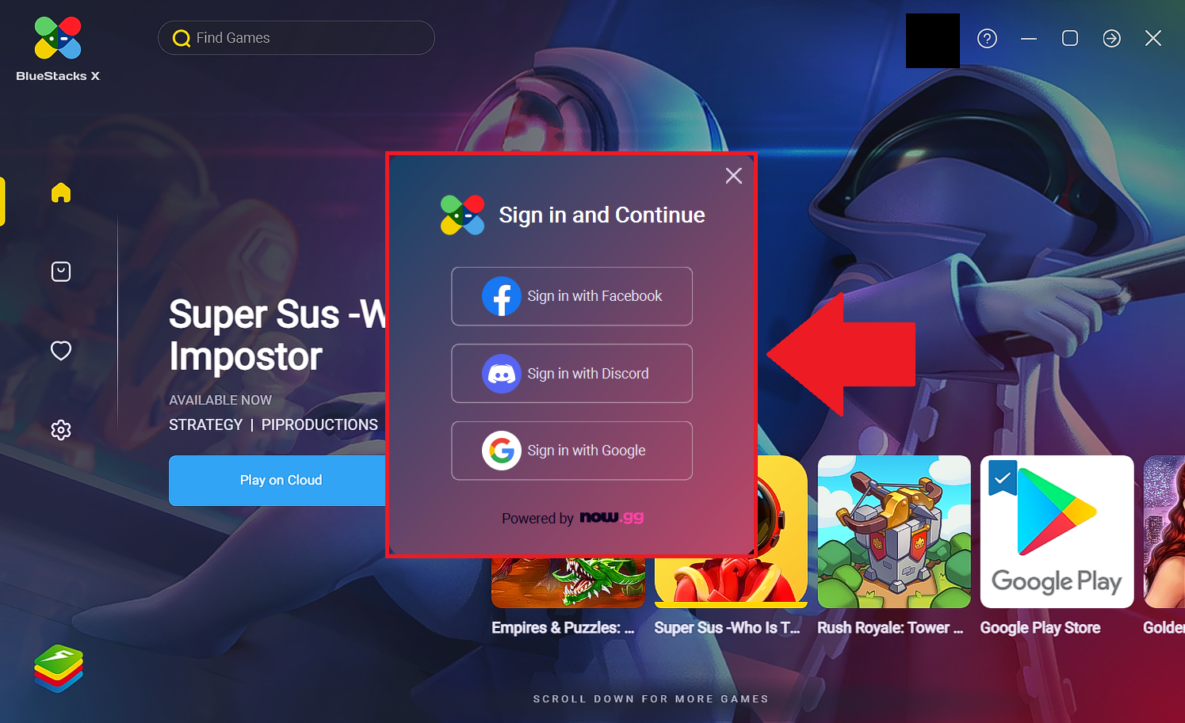1185x723 pixels.
Task: Click the Rush Royale: Tower label text
Action: coord(890,628)
